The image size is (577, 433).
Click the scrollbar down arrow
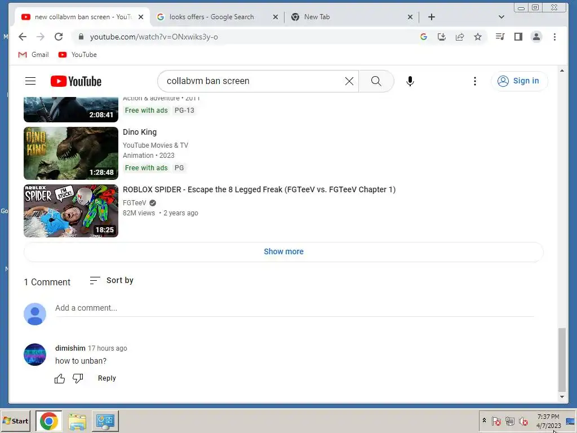[562, 397]
